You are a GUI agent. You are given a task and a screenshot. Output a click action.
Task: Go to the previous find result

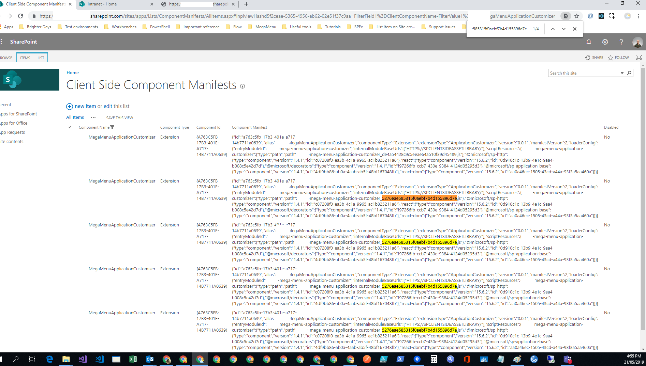tap(553, 29)
